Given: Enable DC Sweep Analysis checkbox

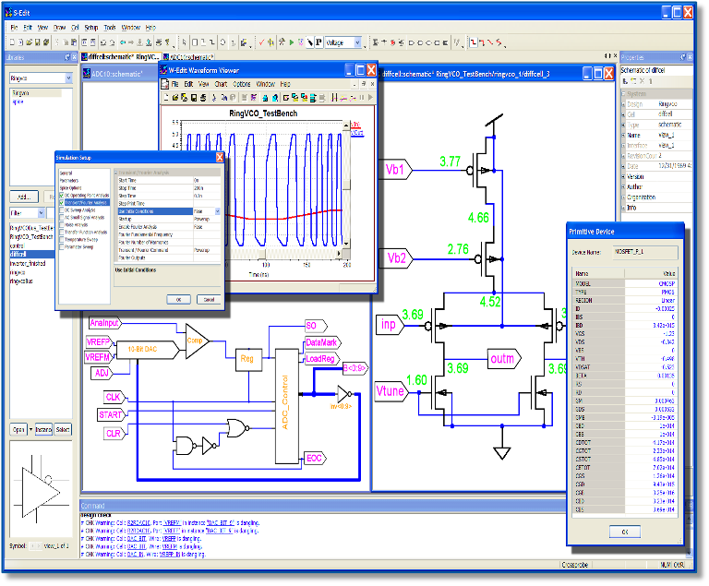Looking at the screenshot, I should tap(62, 210).
